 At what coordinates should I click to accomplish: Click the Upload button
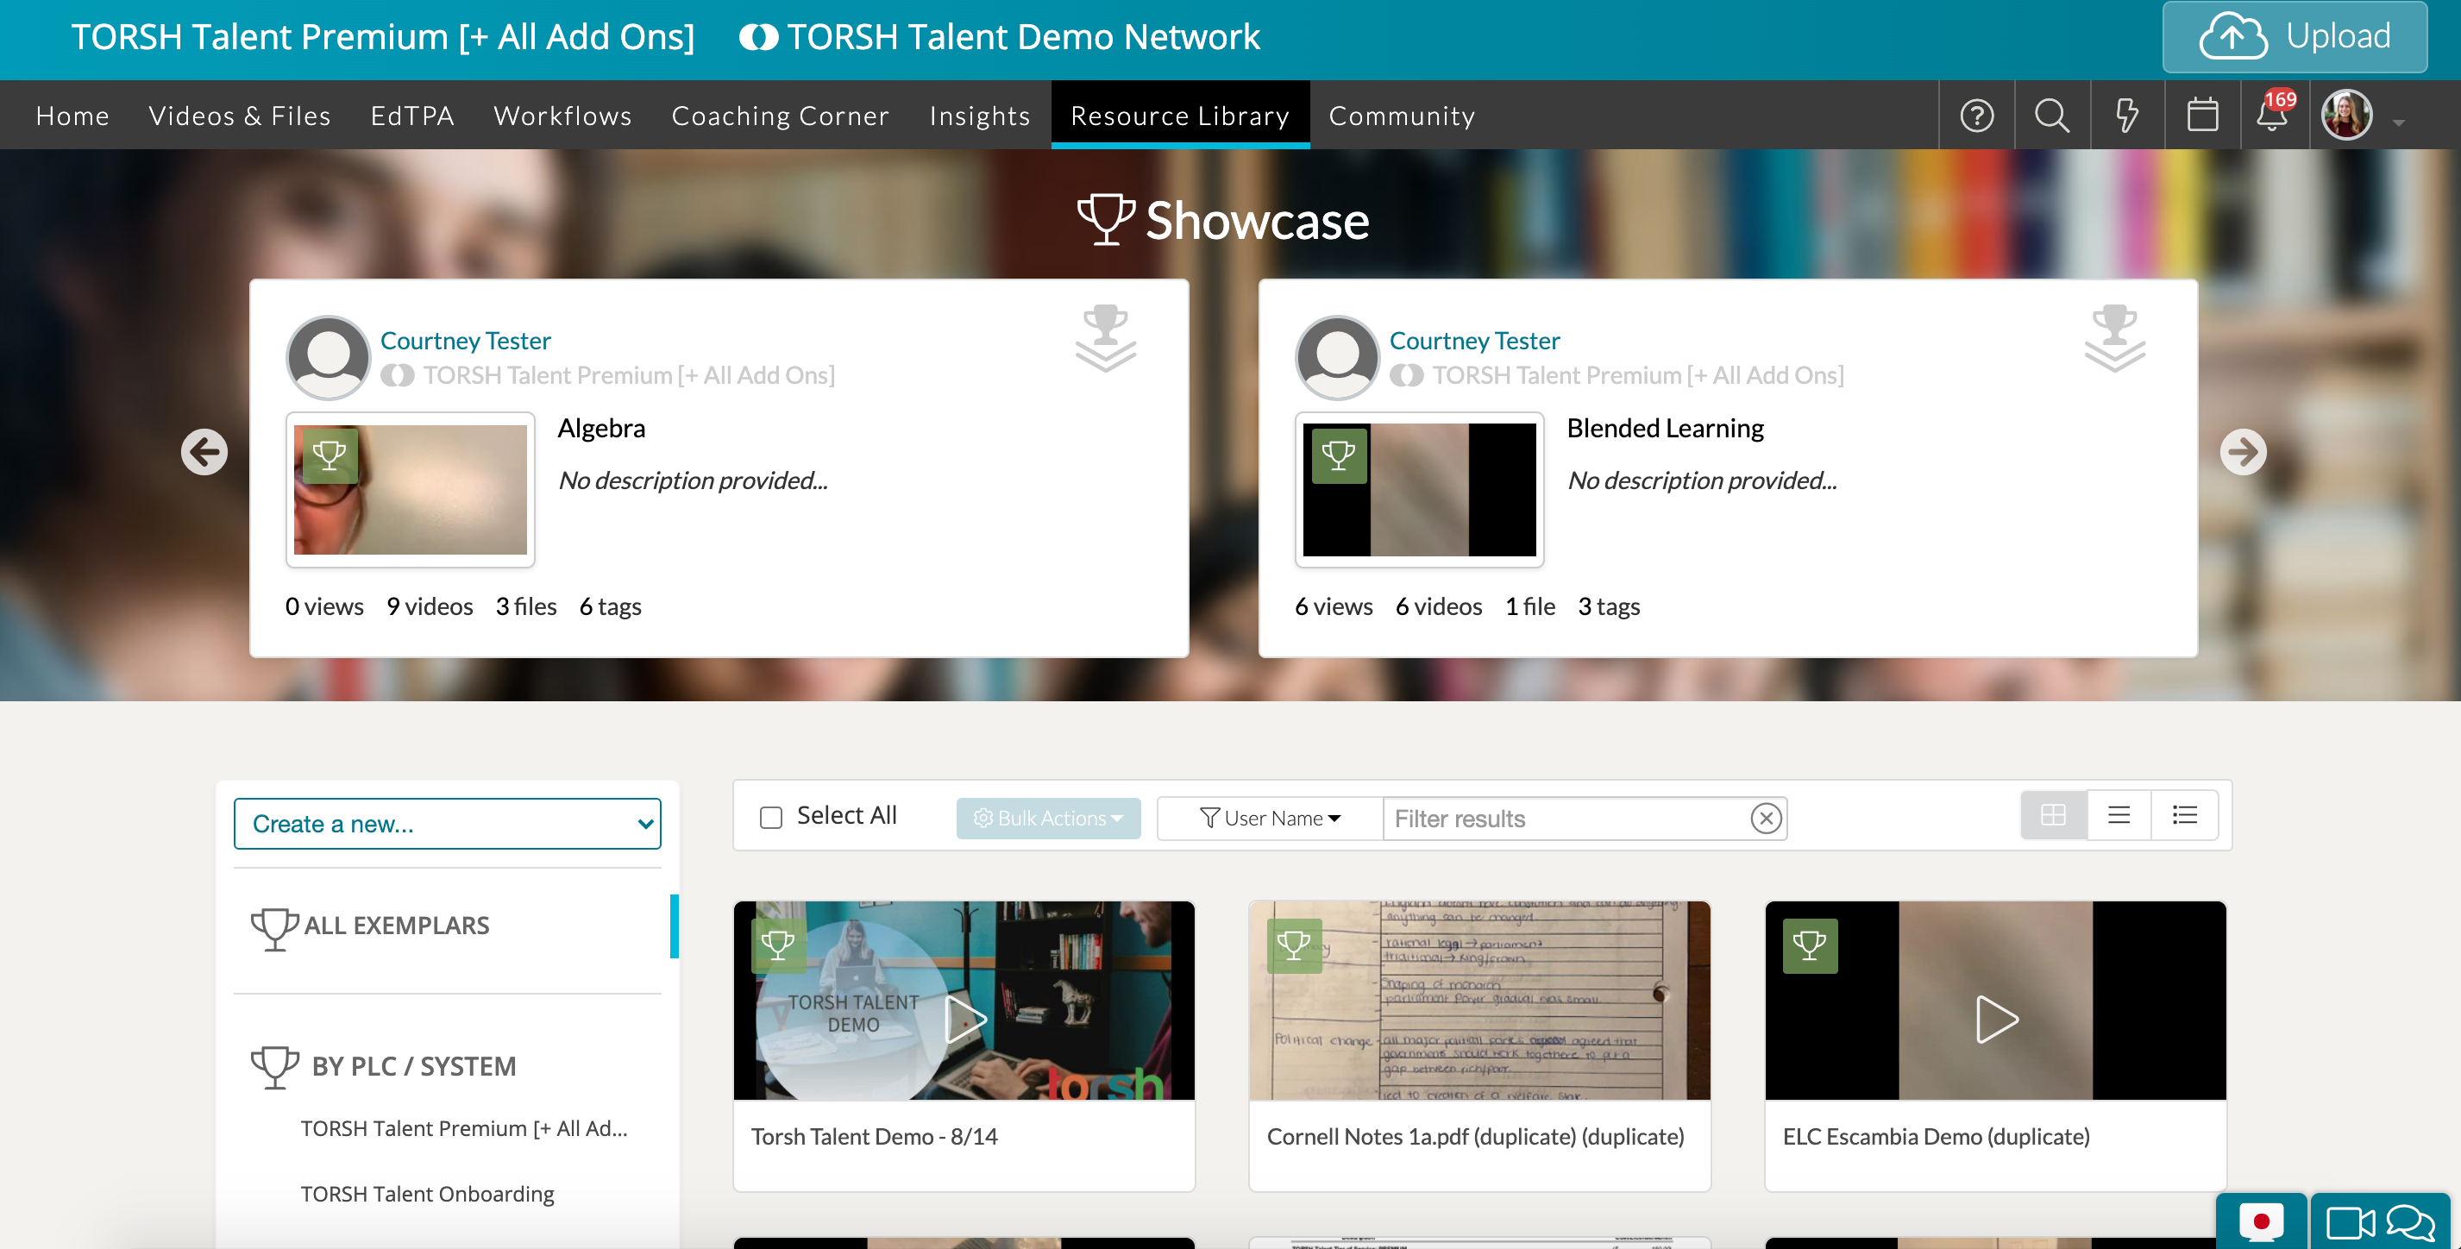pos(2295,37)
